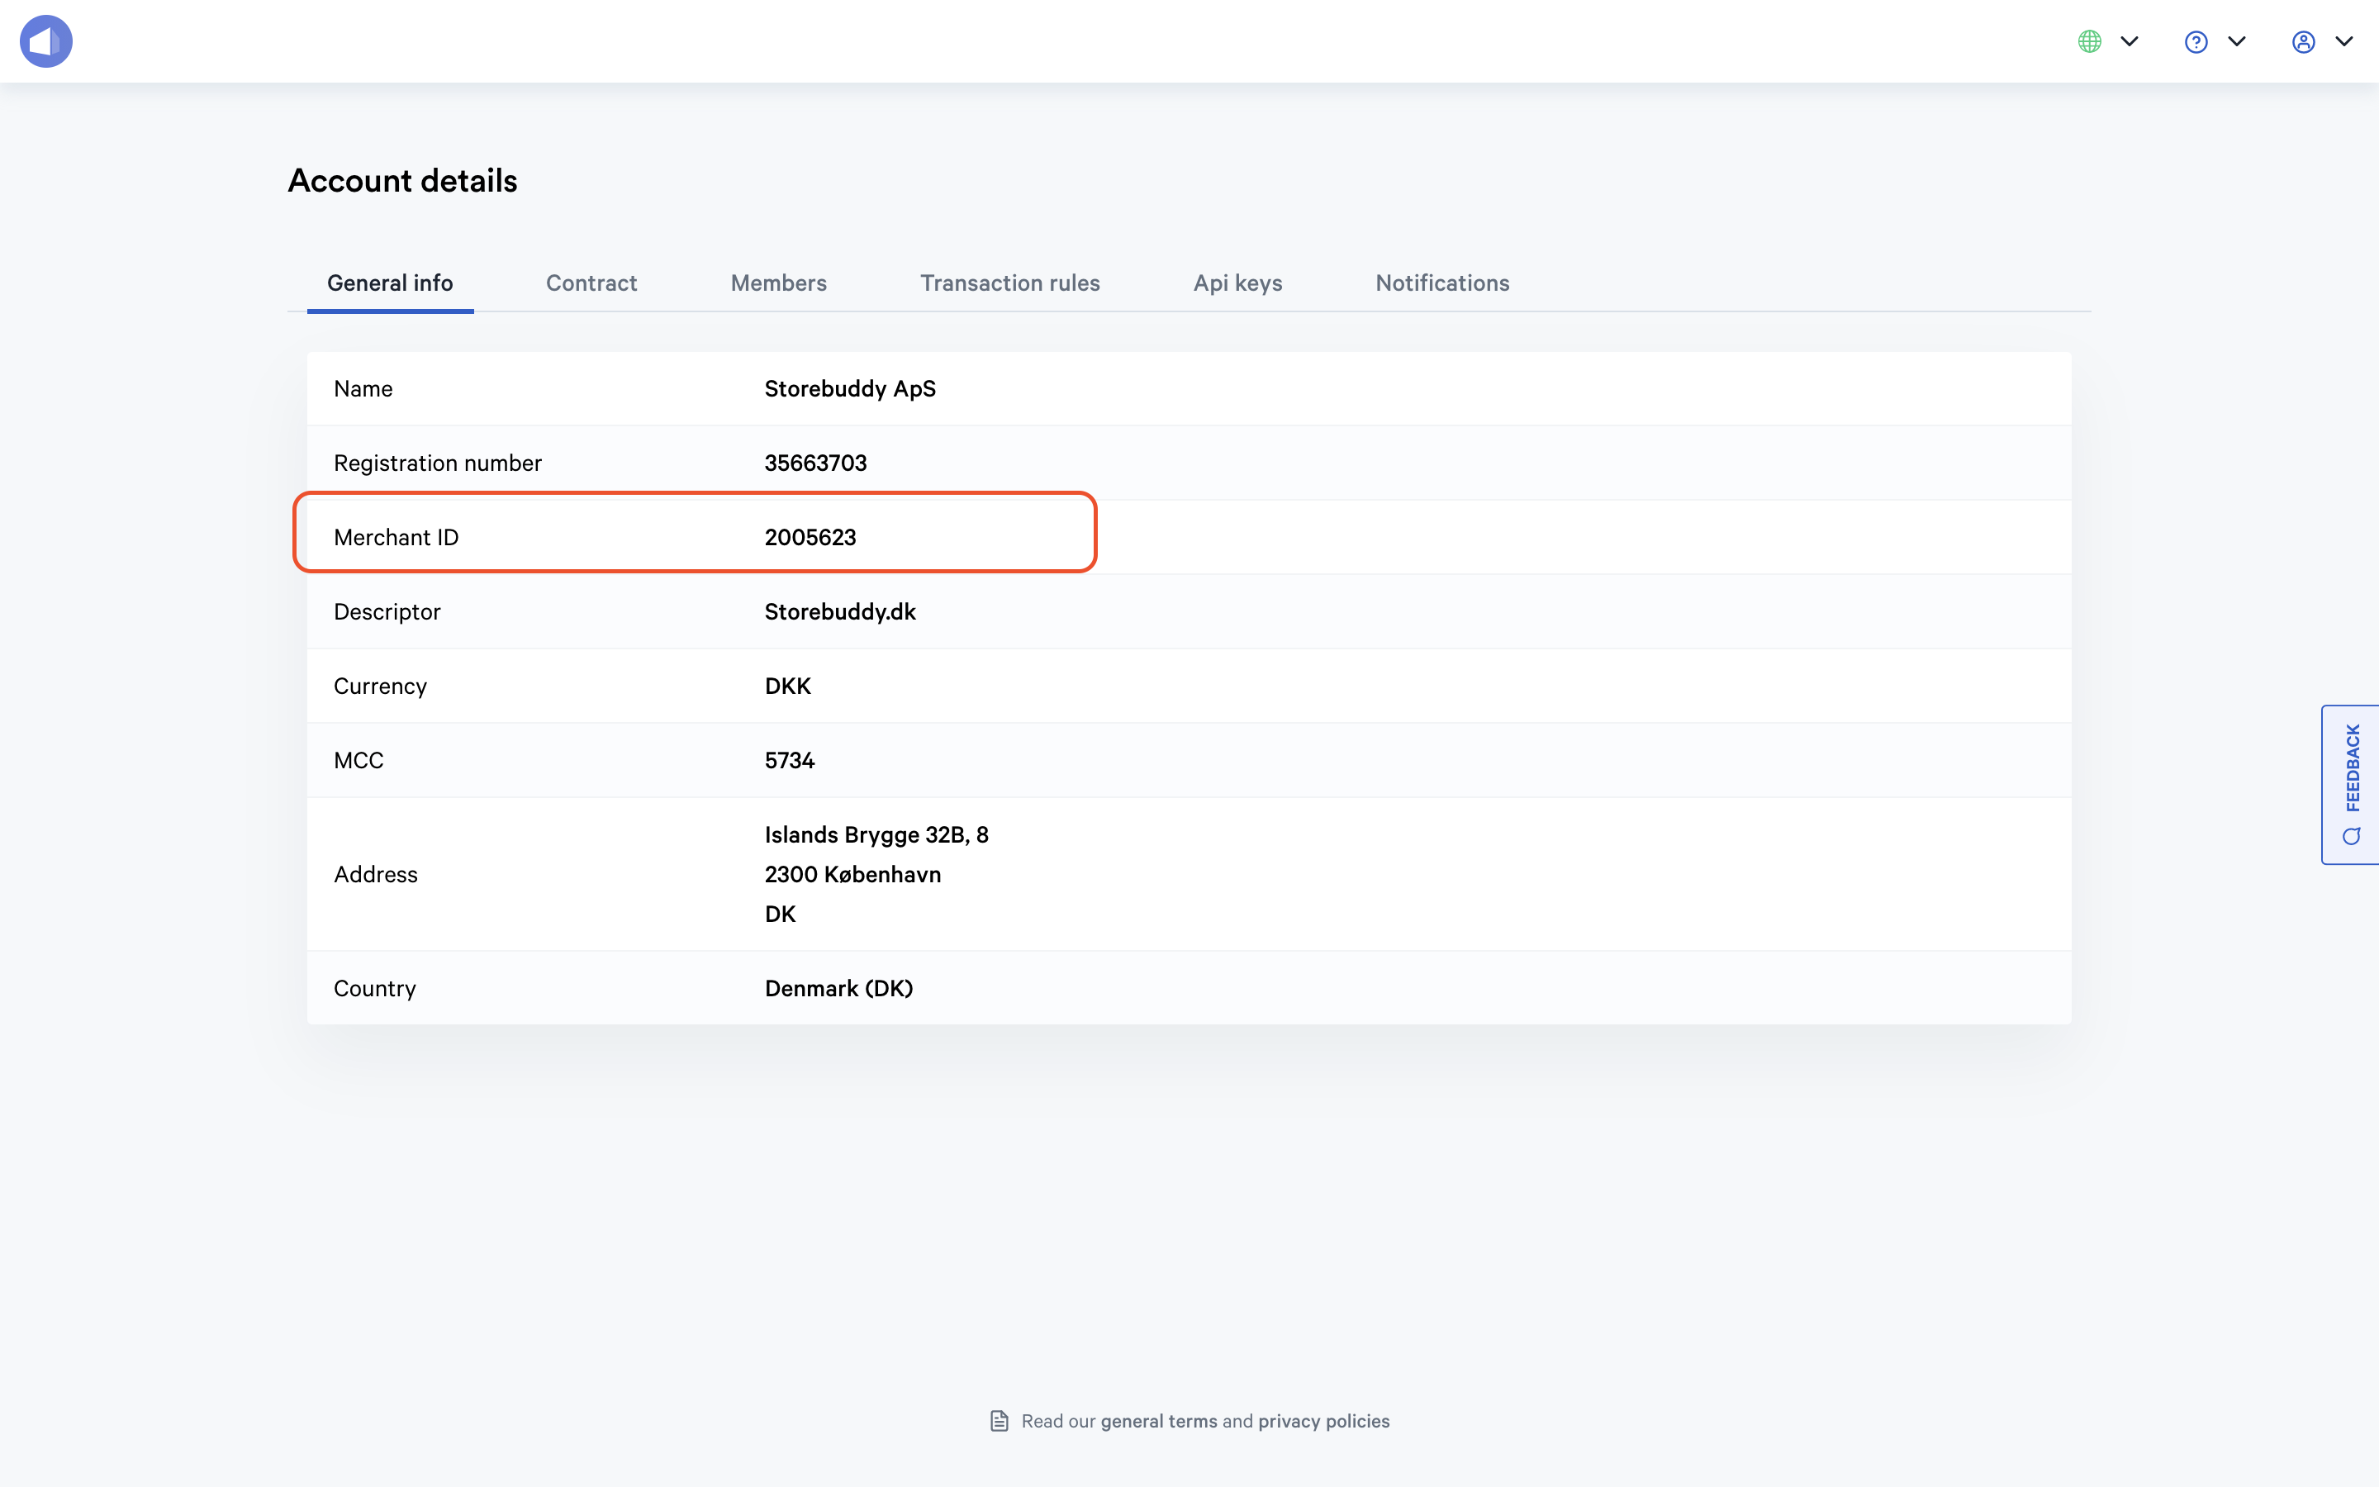Image resolution: width=2379 pixels, height=1487 pixels.
Task: Click the document icon beside terms text
Action: click(x=999, y=1421)
